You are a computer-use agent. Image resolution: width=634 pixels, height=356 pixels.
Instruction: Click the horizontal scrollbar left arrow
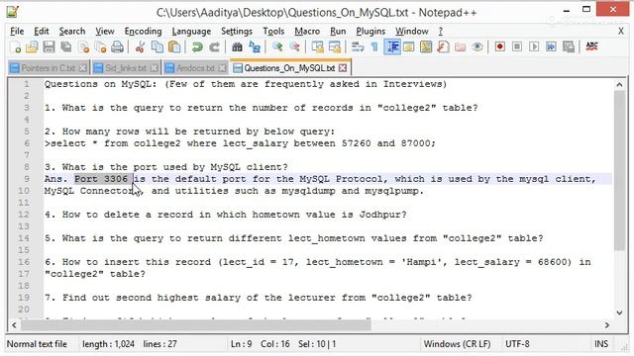point(15,325)
